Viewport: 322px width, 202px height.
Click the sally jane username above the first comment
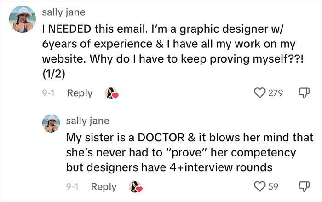click(x=63, y=10)
